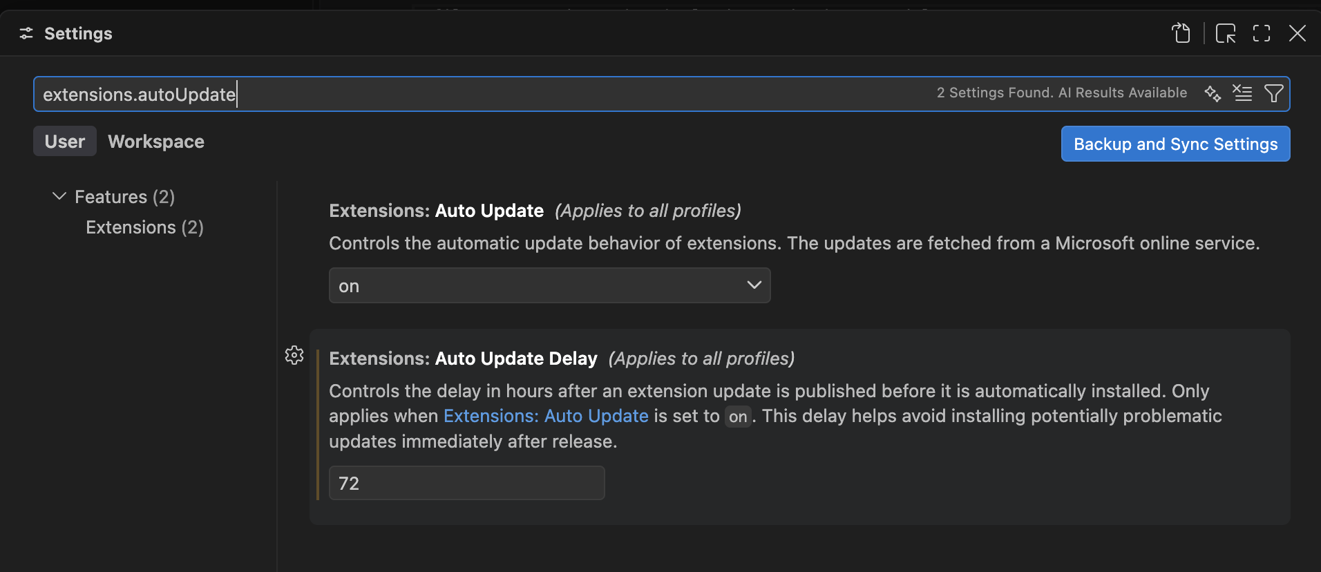Open Settings JSON file icon

point(1181,33)
